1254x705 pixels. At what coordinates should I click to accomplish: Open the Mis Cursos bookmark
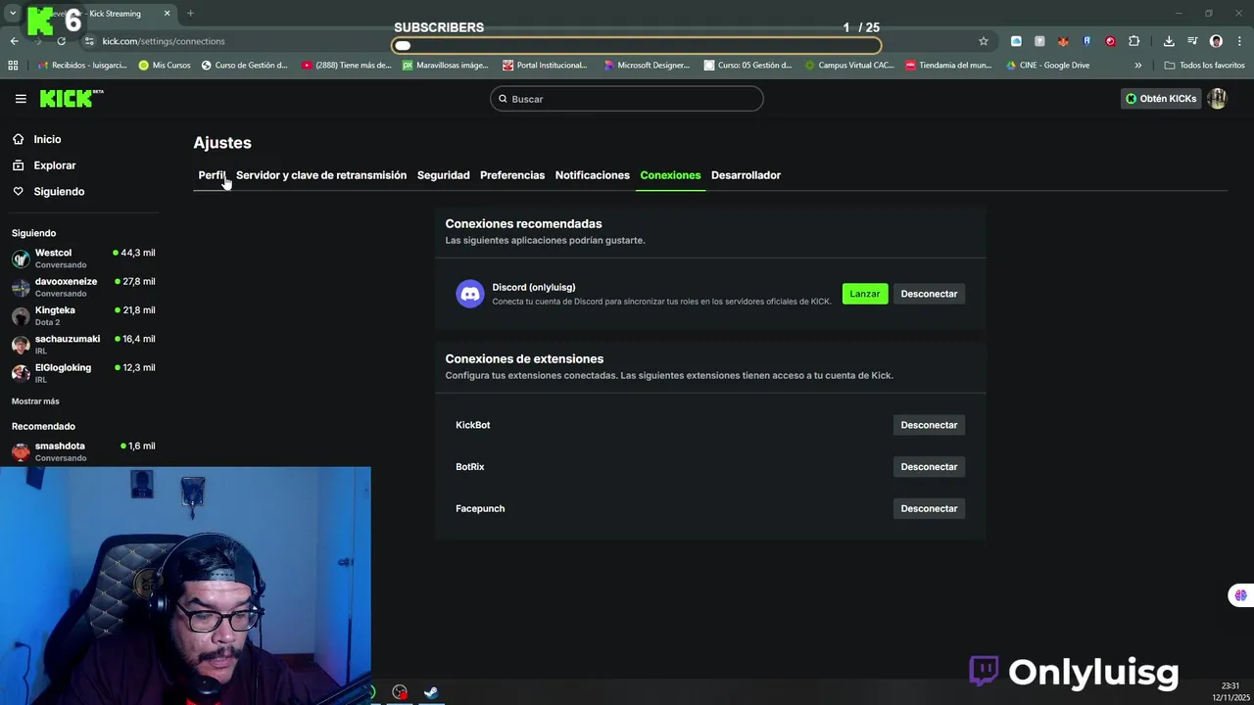(165, 66)
